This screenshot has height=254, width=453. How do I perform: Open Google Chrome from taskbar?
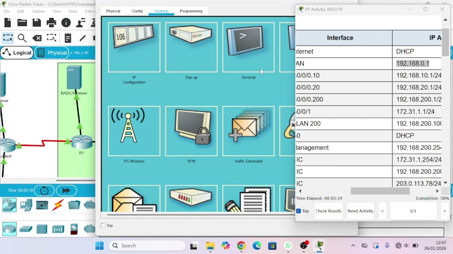(241, 246)
